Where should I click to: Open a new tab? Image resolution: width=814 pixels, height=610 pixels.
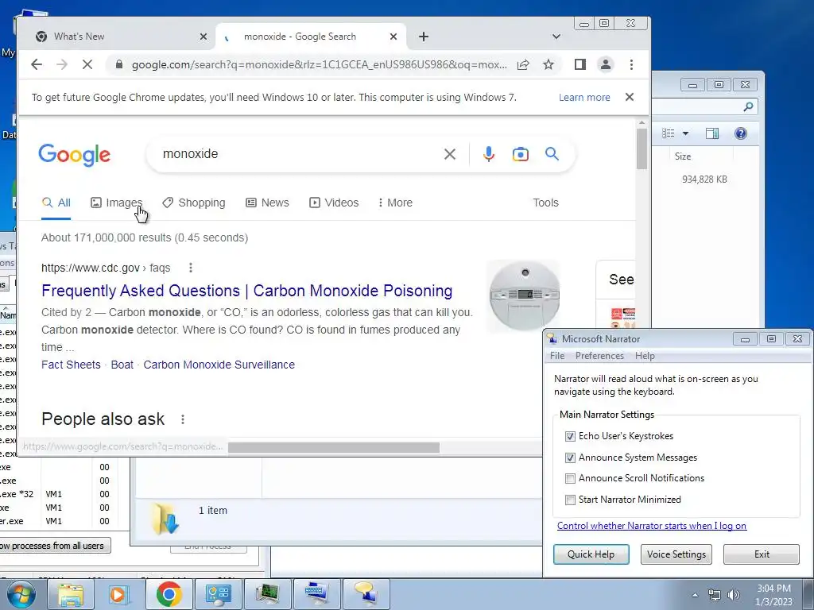pos(424,37)
